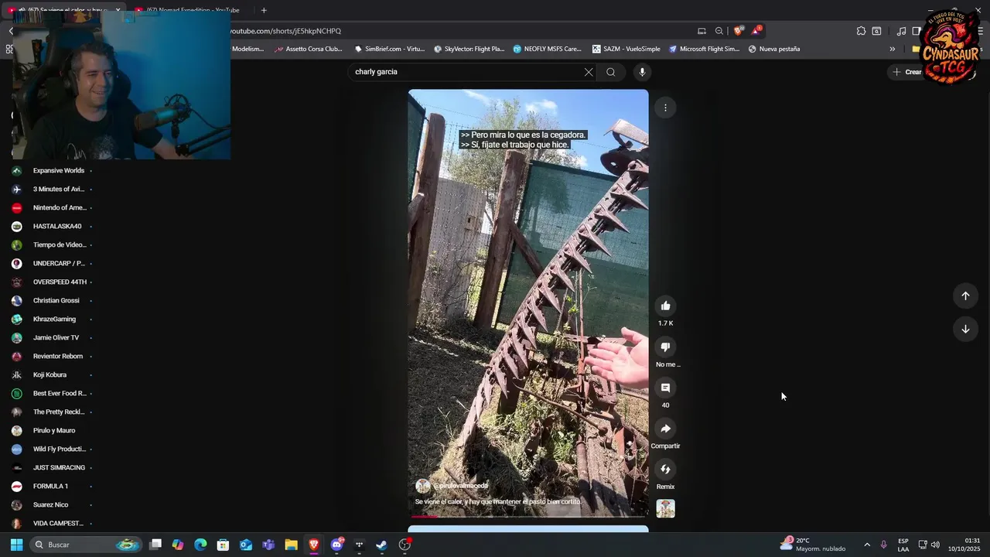Open the Modelism bookmark

(247, 49)
